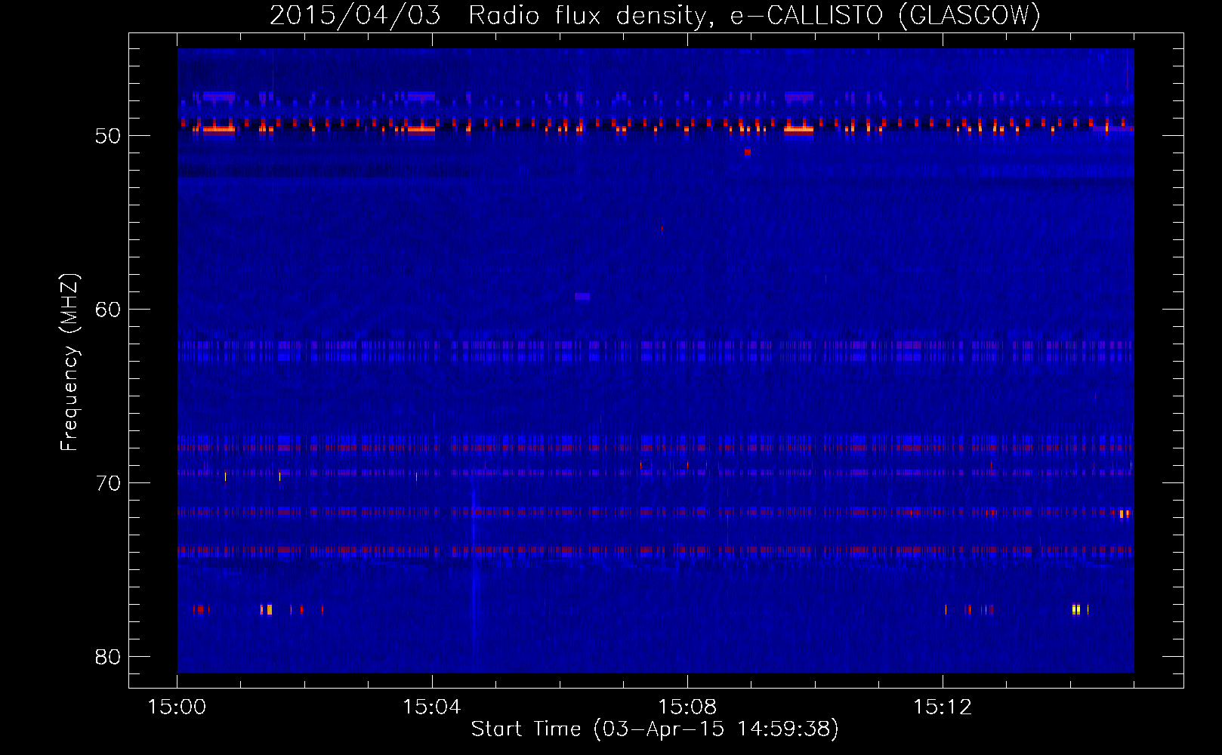Select the 50 frequency tick label

click(x=108, y=136)
